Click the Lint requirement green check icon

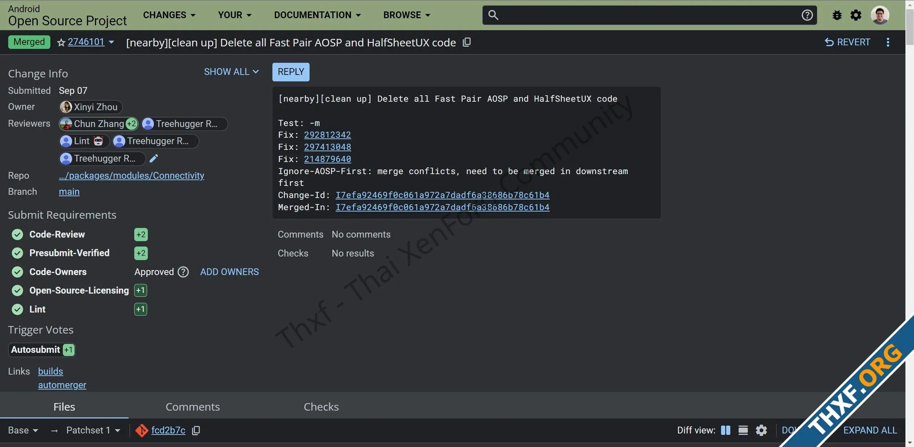[x=17, y=309]
